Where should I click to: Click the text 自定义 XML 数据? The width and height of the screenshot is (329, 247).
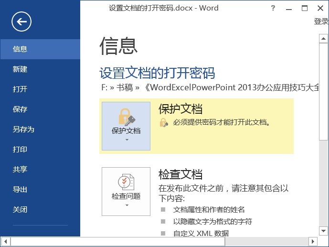(201, 233)
